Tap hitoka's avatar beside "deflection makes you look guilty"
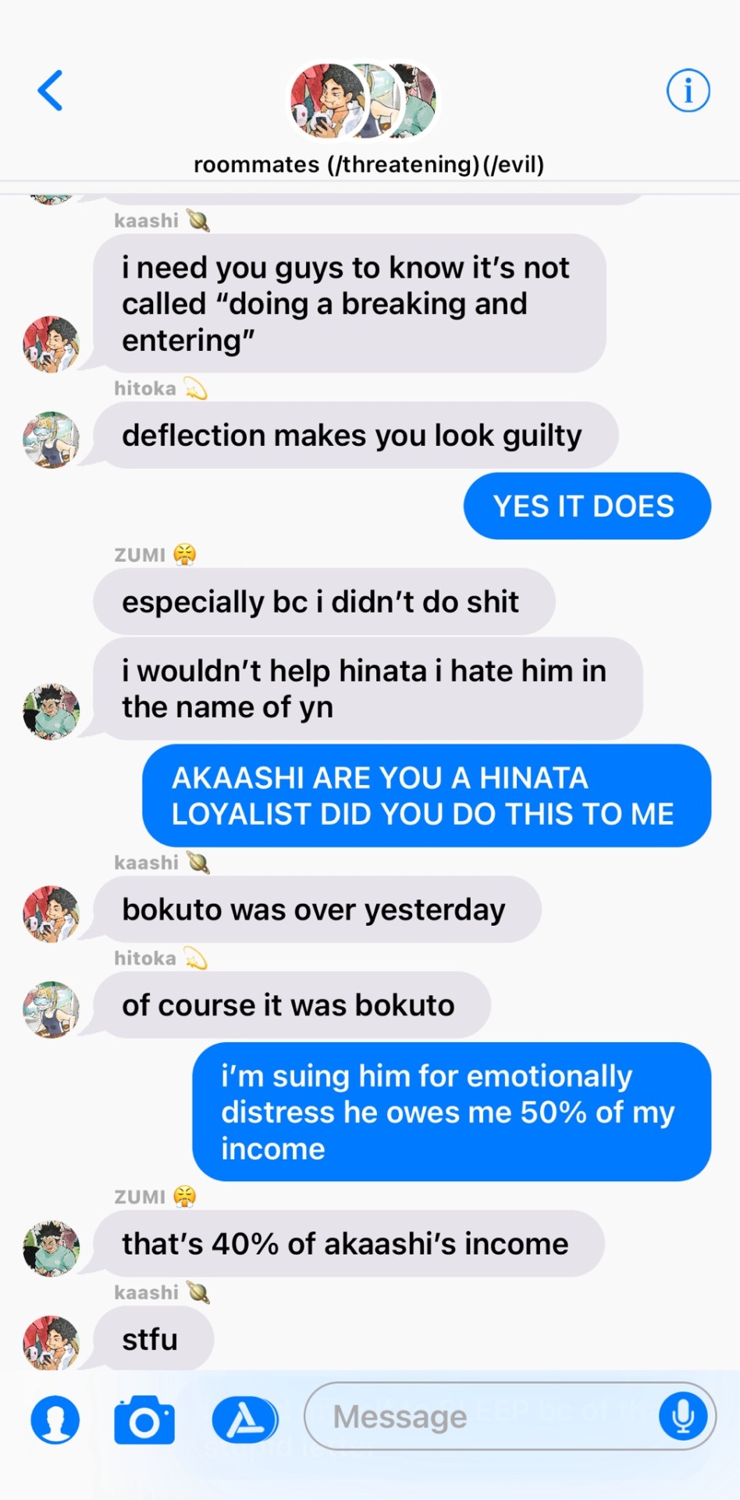The image size is (740, 1500). (x=52, y=441)
